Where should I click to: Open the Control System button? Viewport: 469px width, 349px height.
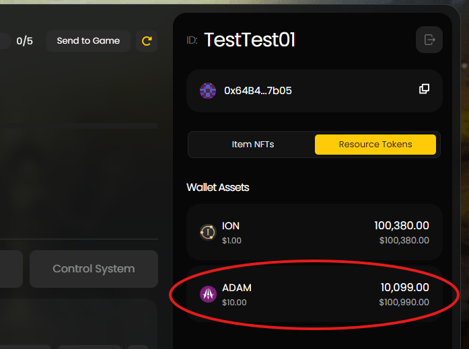point(94,269)
